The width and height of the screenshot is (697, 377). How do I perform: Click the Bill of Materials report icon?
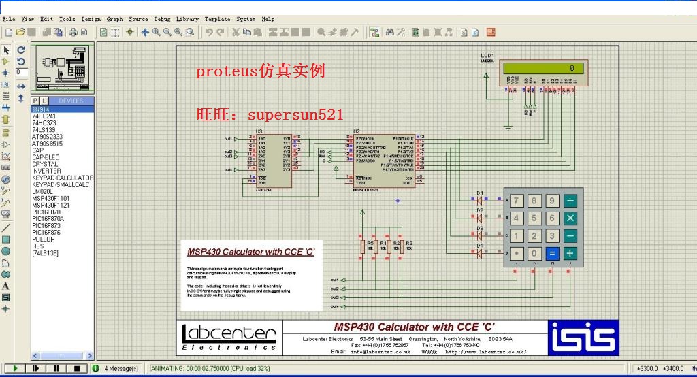(x=464, y=32)
